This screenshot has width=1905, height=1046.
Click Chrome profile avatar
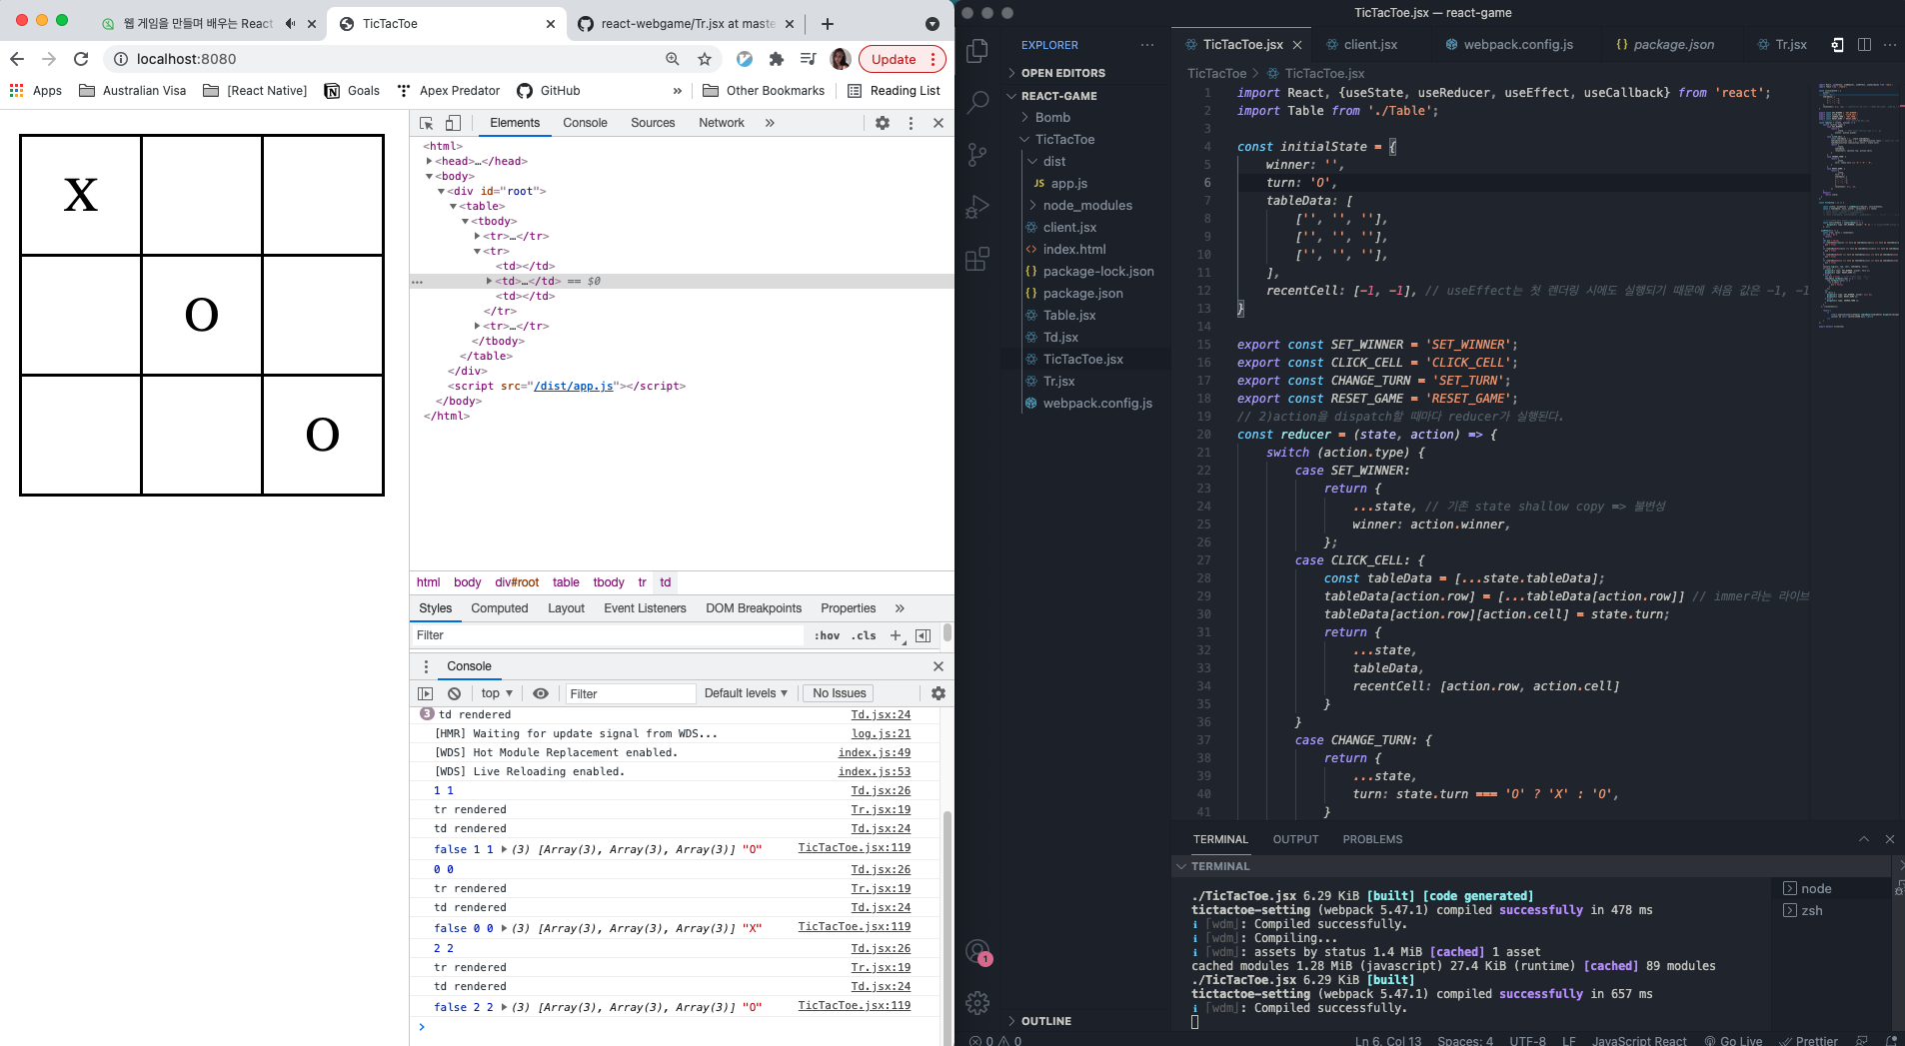point(841,59)
